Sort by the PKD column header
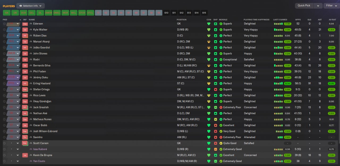The image size is (340, 166). (x=5, y=20)
